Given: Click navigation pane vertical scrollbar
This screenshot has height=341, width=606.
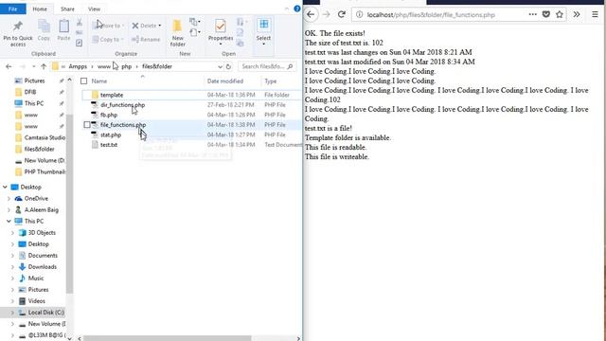Looking at the screenshot, I should pyautogui.click(x=69, y=204).
